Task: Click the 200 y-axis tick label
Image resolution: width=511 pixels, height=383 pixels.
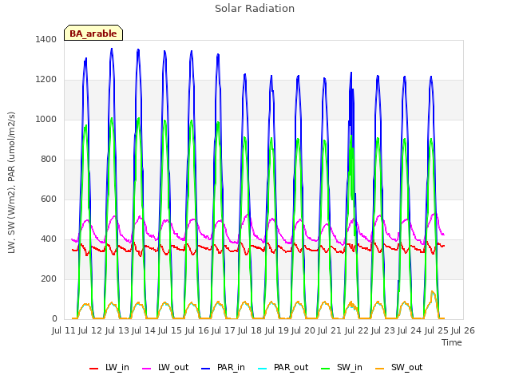Action: pyautogui.click(x=49, y=279)
